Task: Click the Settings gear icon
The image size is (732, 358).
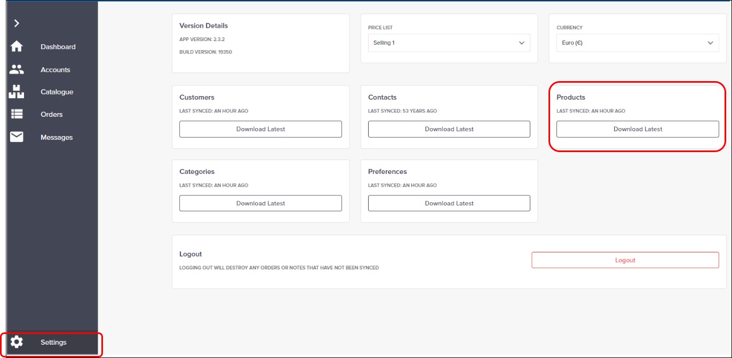Action: pyautogui.click(x=17, y=342)
